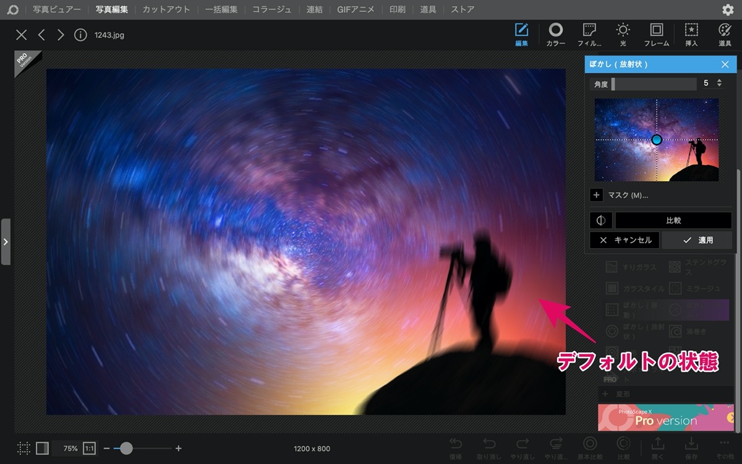Close the 1243.jpg image with X
The height and width of the screenshot is (464, 742).
coord(22,35)
